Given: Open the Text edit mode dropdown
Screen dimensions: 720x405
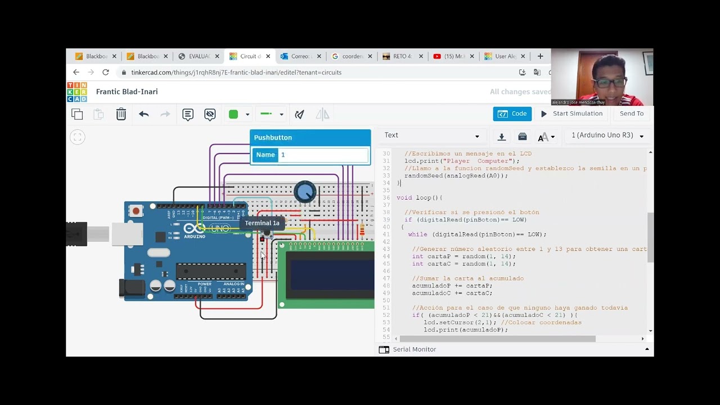Looking at the screenshot, I should pyautogui.click(x=431, y=136).
